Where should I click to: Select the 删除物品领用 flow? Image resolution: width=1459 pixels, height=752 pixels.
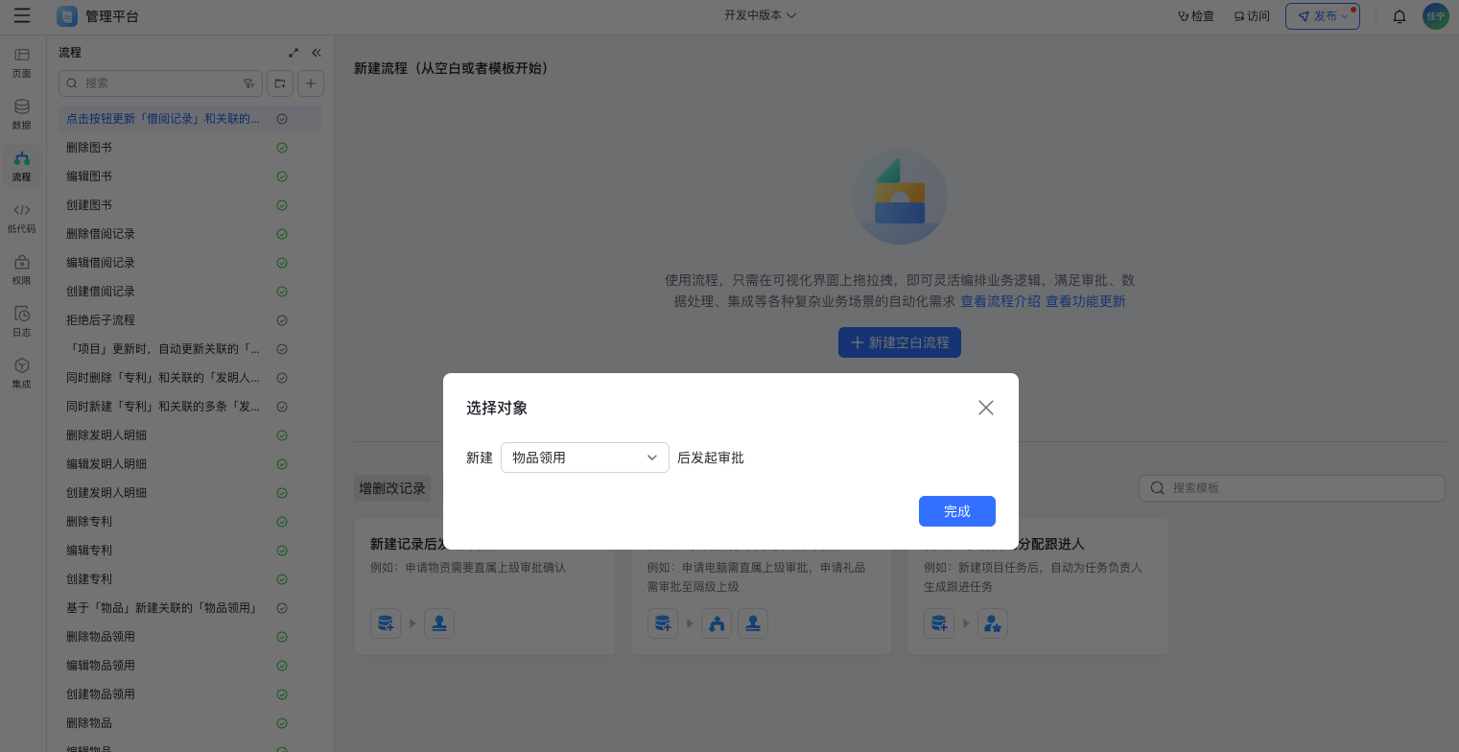click(x=190, y=637)
